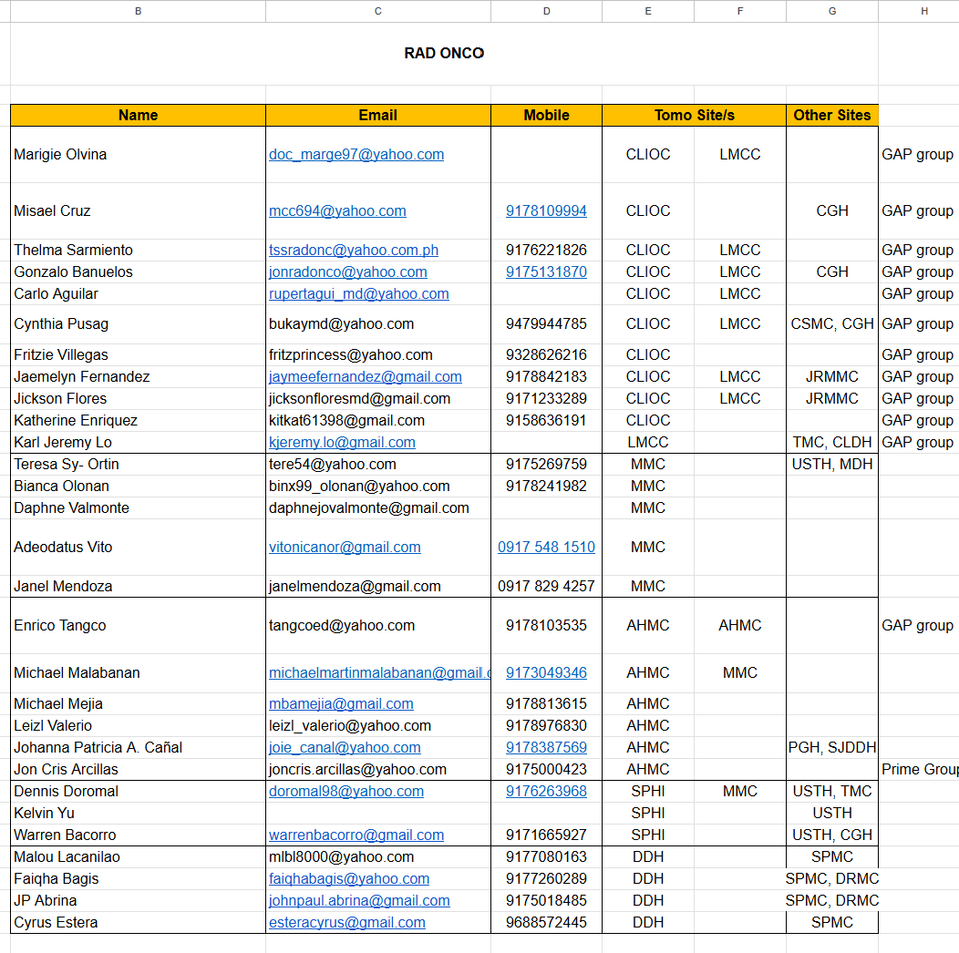Select the Malou Lacanilao name cell
Screen dimensions: 959x953
pyautogui.click(x=139, y=856)
